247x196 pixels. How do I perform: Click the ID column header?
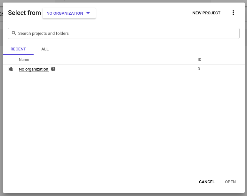pos(199,60)
